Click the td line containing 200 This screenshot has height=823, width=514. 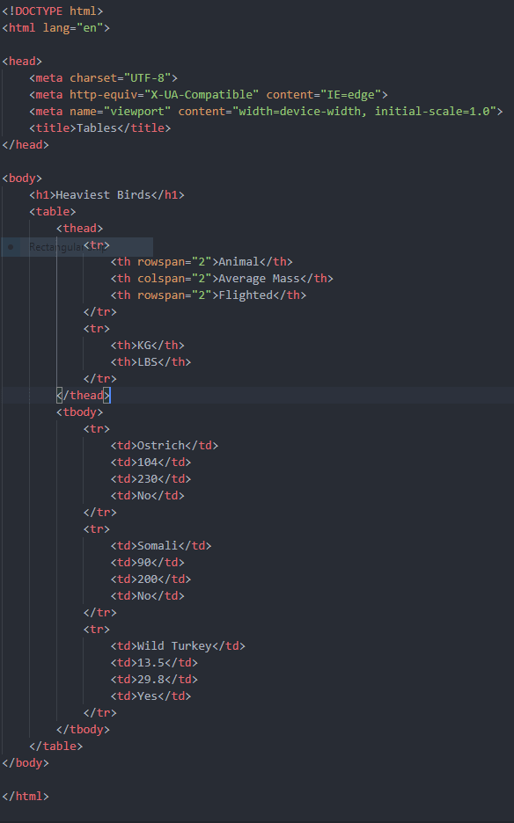[x=151, y=579]
